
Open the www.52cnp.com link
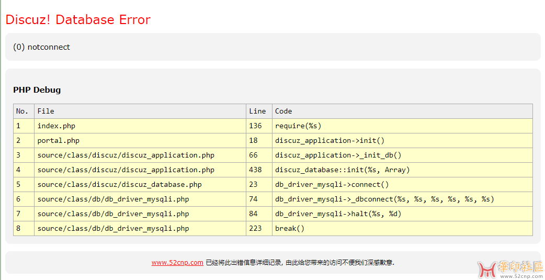pyautogui.click(x=177, y=263)
